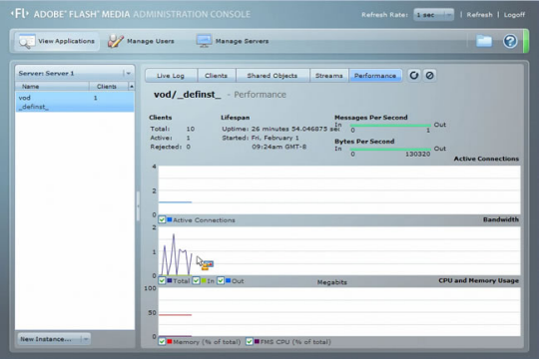Click the Adobe Flash Fl logo
Image resolution: width=539 pixels, height=359 pixels.
click(20, 14)
